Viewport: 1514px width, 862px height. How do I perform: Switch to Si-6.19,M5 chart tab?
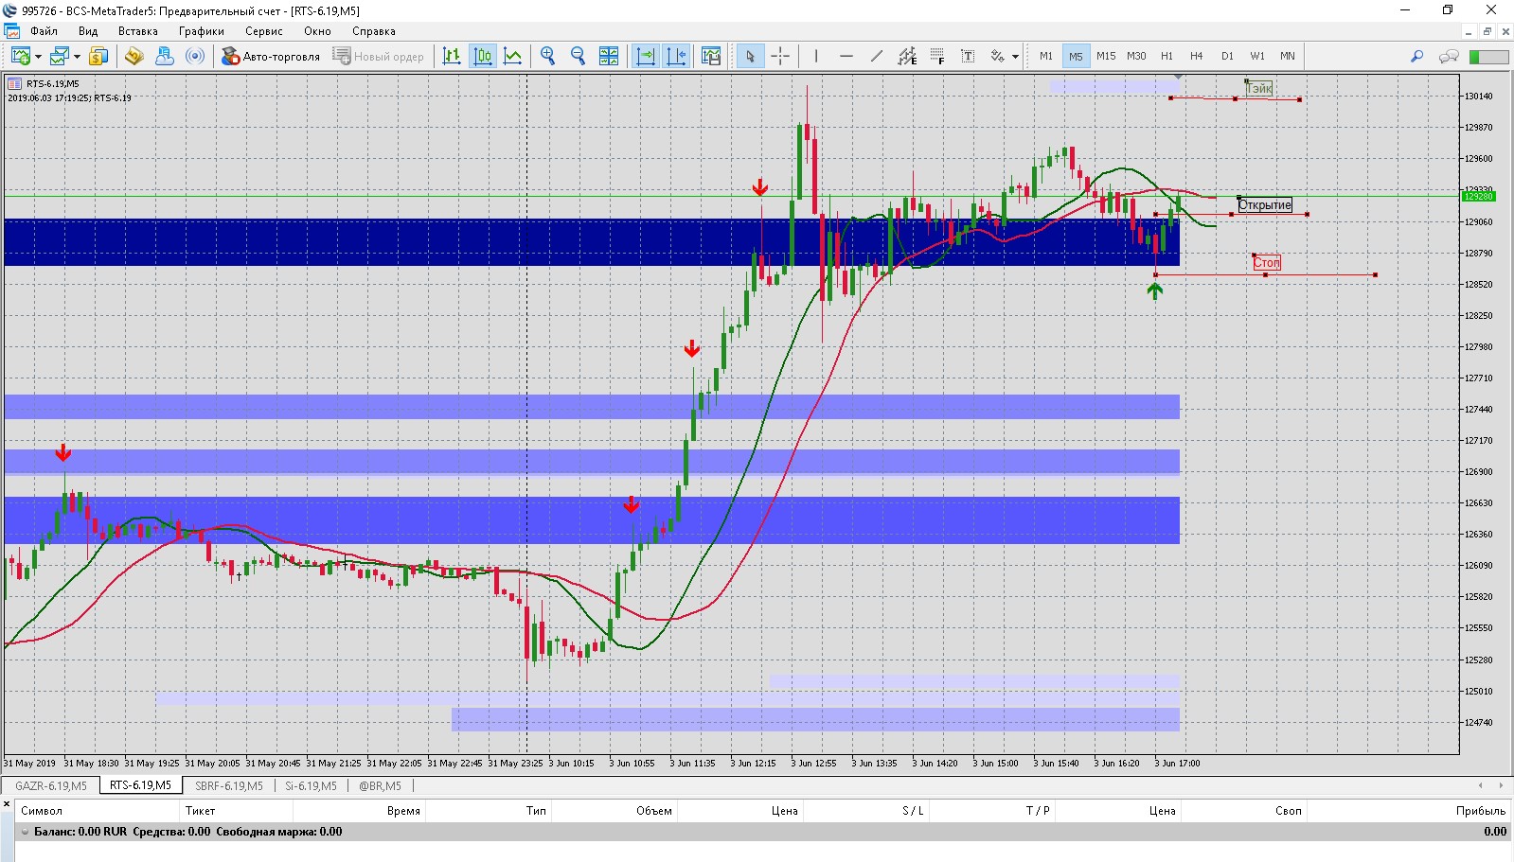[x=311, y=785]
